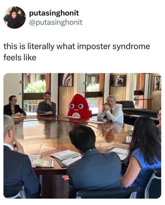Viewport: 165px width, 205px height.
Task: Click the man resting his chin on his hand
Action: (x=47, y=104)
